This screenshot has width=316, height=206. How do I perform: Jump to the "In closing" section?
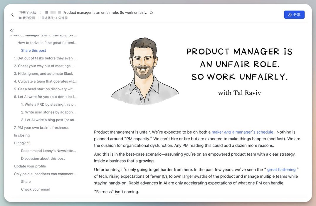pos(22,135)
